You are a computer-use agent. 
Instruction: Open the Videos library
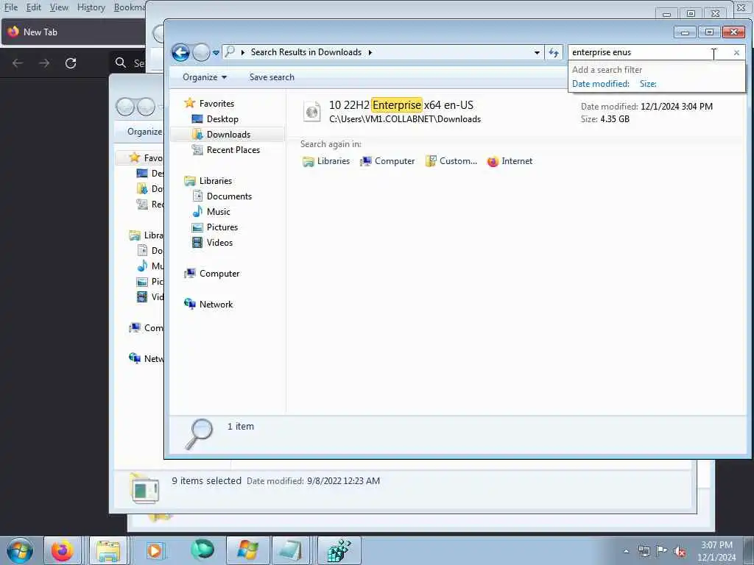tap(219, 243)
